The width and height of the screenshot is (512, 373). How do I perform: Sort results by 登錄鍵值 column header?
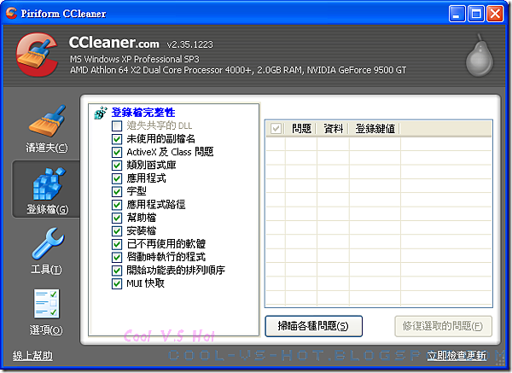coord(375,128)
